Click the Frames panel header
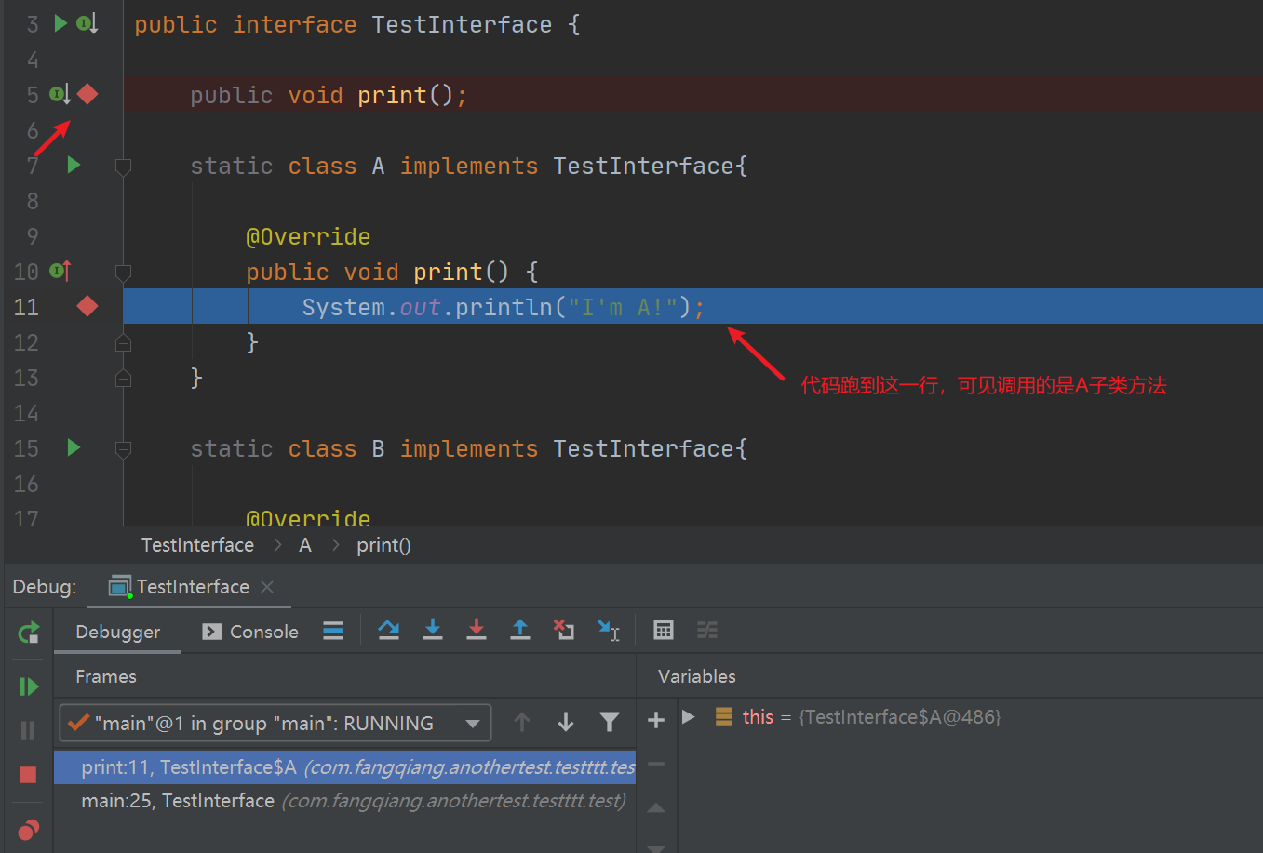 click(x=106, y=676)
